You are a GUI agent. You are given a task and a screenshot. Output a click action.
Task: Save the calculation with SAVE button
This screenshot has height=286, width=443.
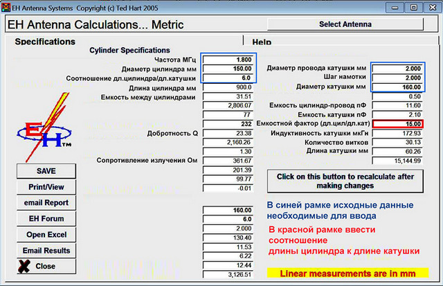[46, 171]
